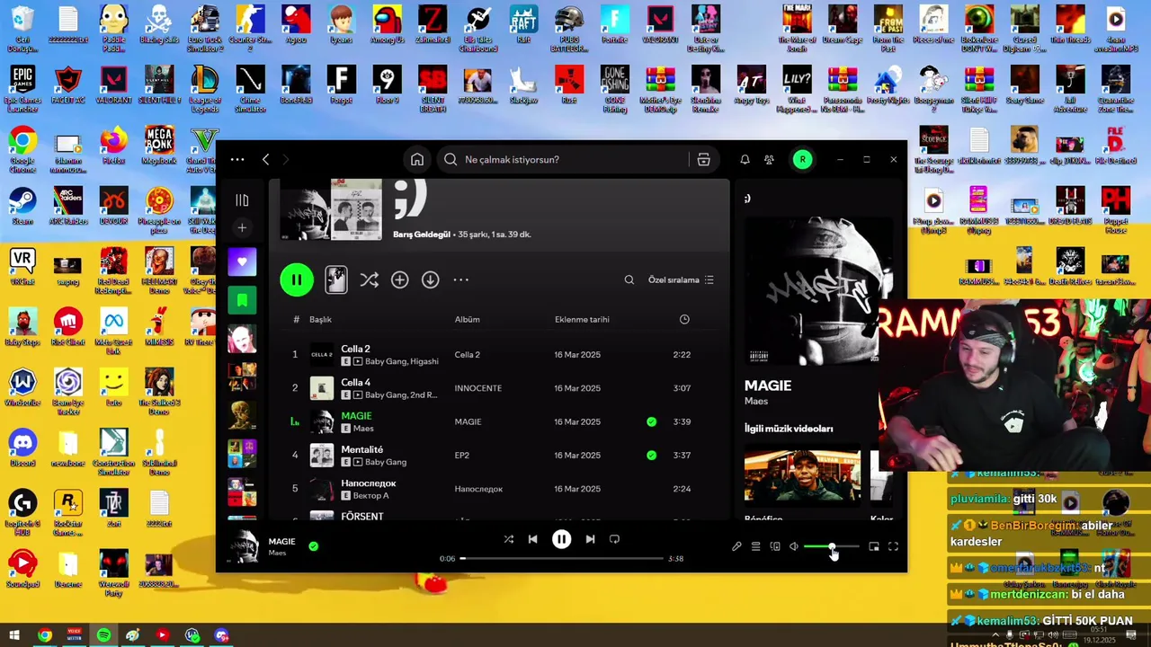Toggle shuffle in the bottom player controls
Screen dimensions: 1151x647
tap(508, 539)
